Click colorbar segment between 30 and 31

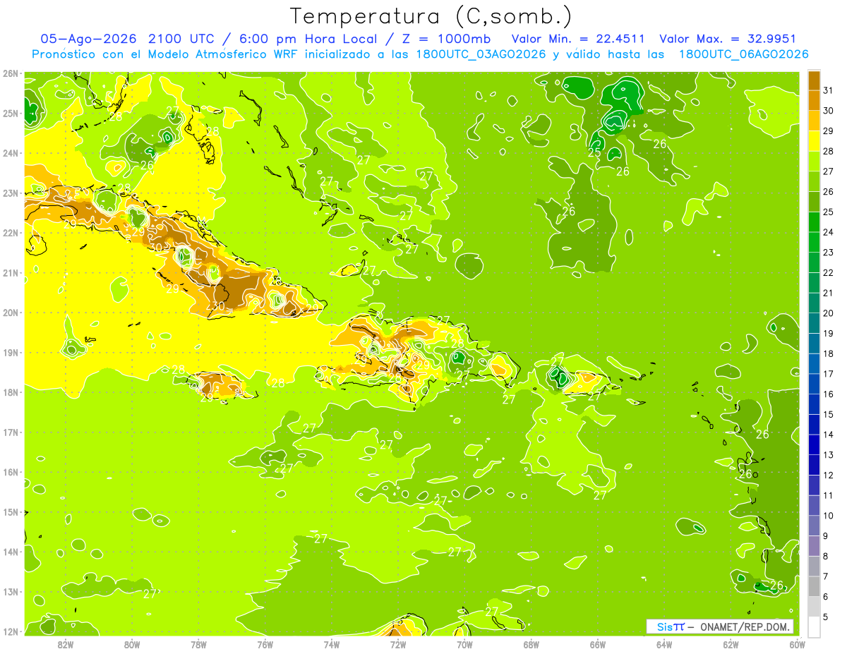tap(814, 101)
